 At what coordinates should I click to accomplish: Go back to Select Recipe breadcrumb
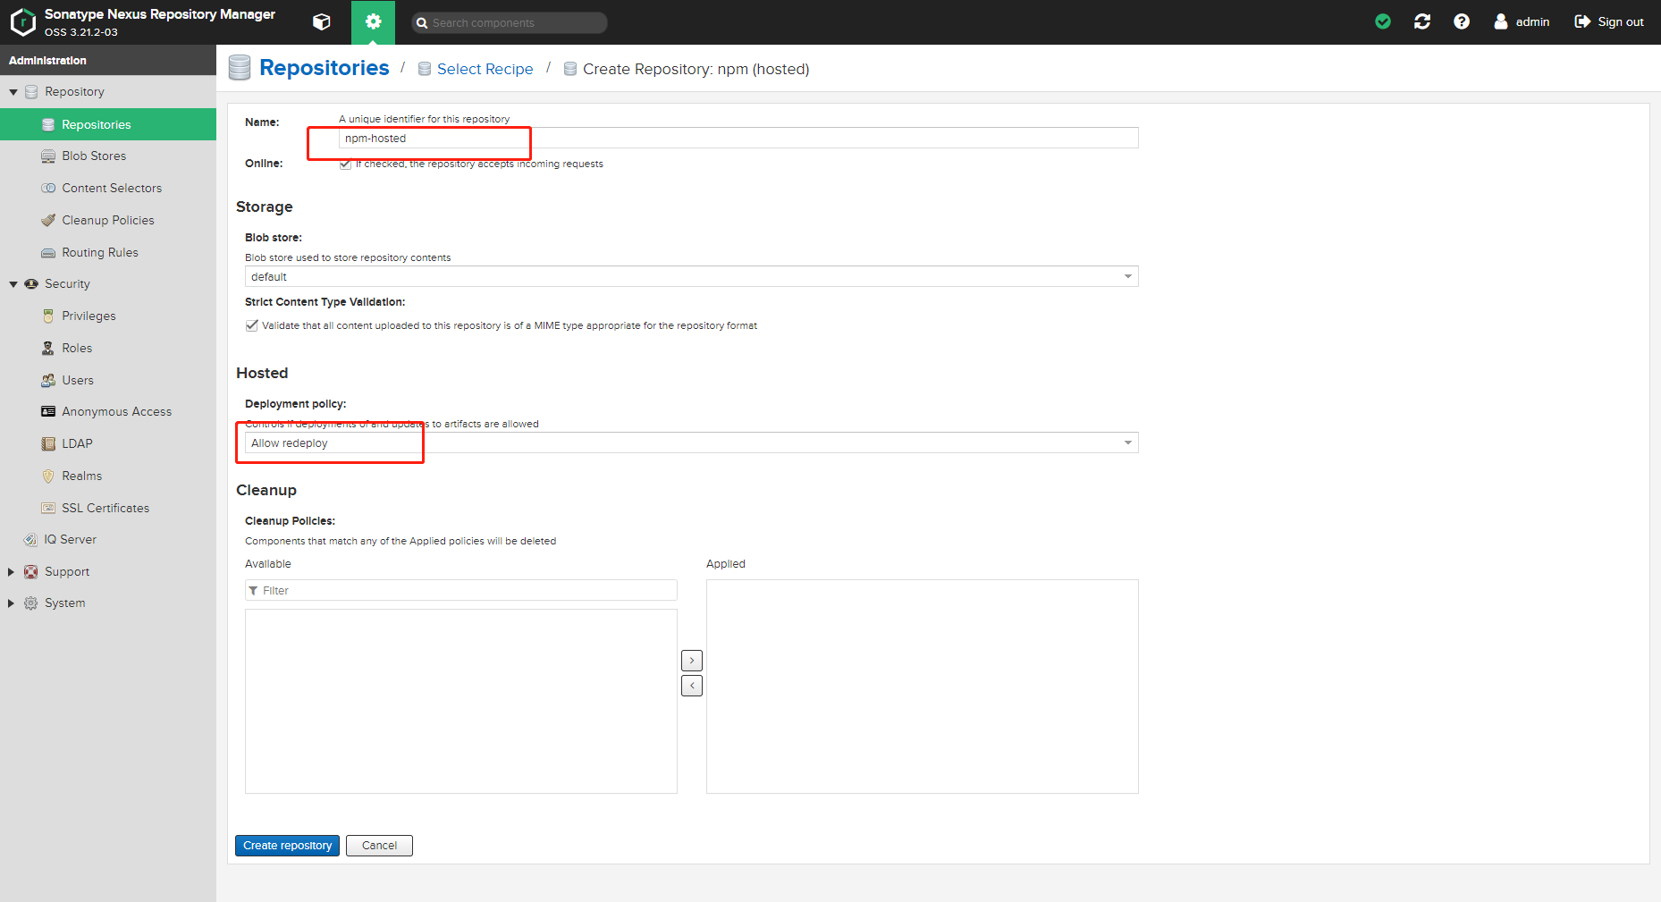485,69
